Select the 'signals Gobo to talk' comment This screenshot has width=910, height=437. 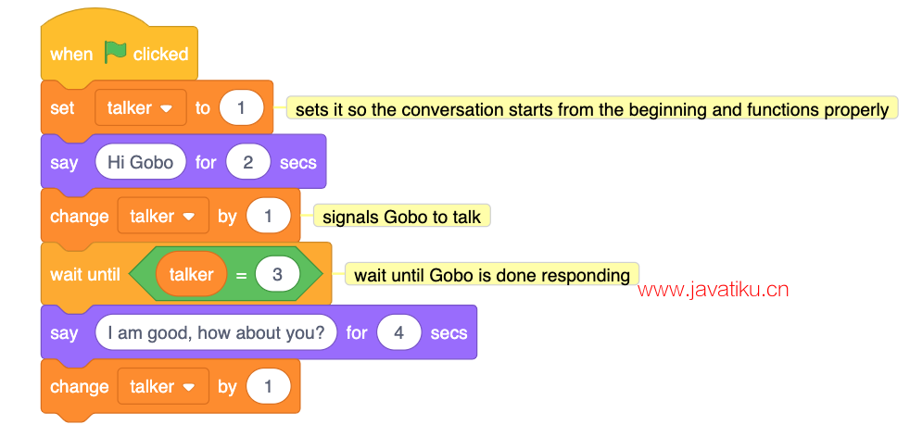pos(401,217)
